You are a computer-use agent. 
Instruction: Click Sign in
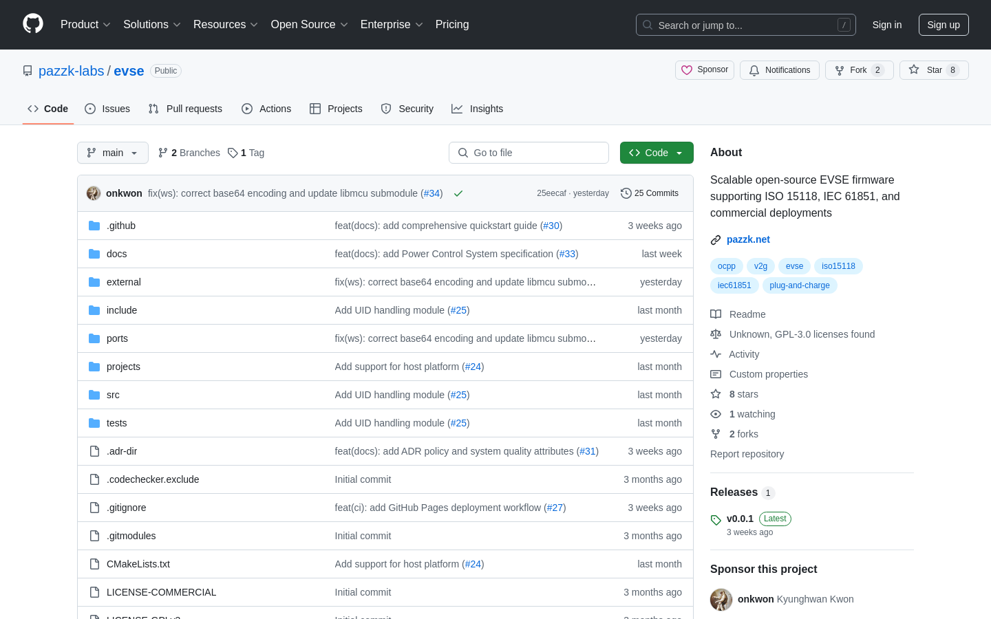pos(887,25)
